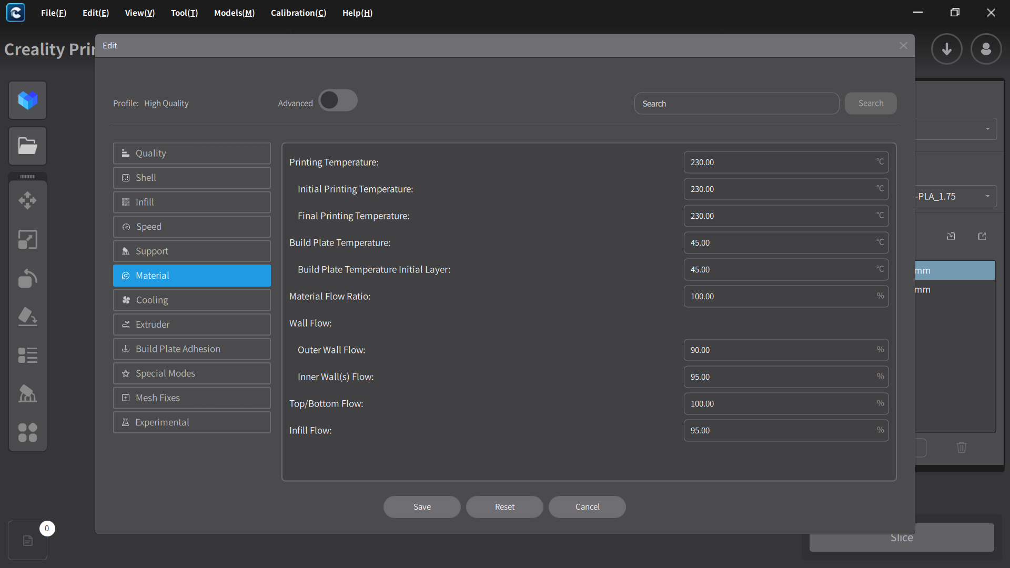Image resolution: width=1010 pixels, height=568 pixels.
Task: Open the document icon with badge 0
Action: [x=28, y=540]
